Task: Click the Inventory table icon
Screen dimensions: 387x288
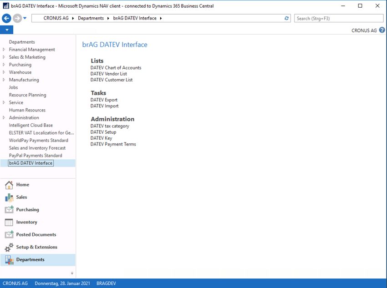Action: tap(9, 222)
